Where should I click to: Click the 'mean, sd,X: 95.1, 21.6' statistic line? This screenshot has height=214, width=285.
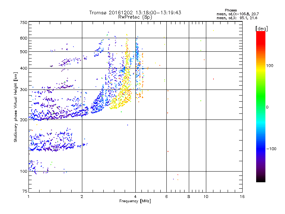point(237,18)
